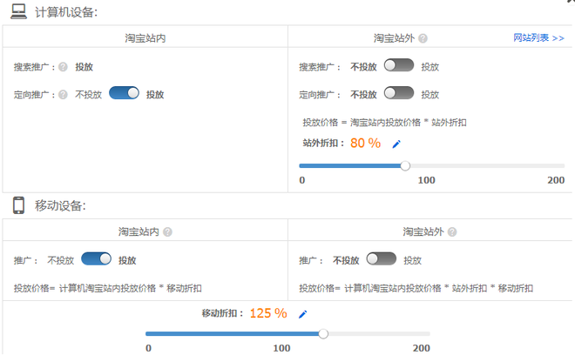This screenshot has height=355, width=575.
Task: Click the 80 % discount value
Action: pyautogui.click(x=365, y=144)
